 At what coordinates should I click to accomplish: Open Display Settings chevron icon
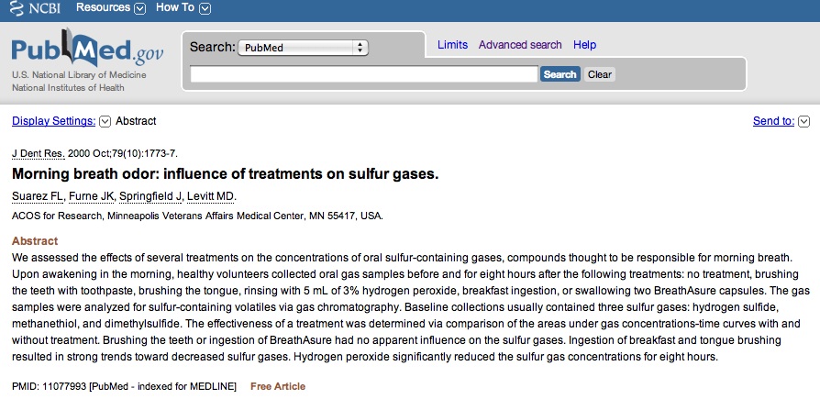pos(105,122)
